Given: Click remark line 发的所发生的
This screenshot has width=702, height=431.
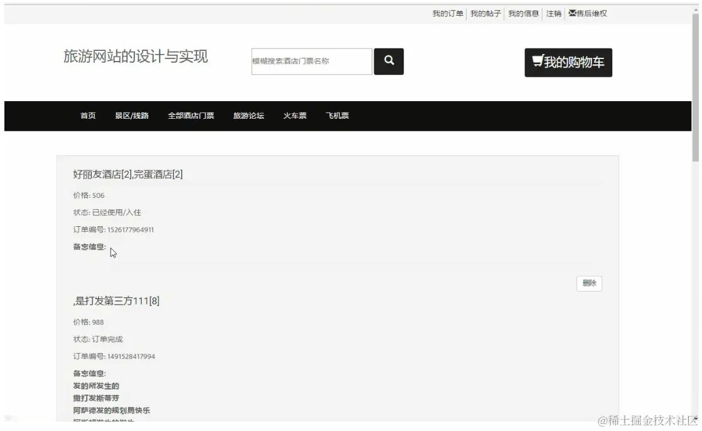Looking at the screenshot, I should [x=96, y=386].
